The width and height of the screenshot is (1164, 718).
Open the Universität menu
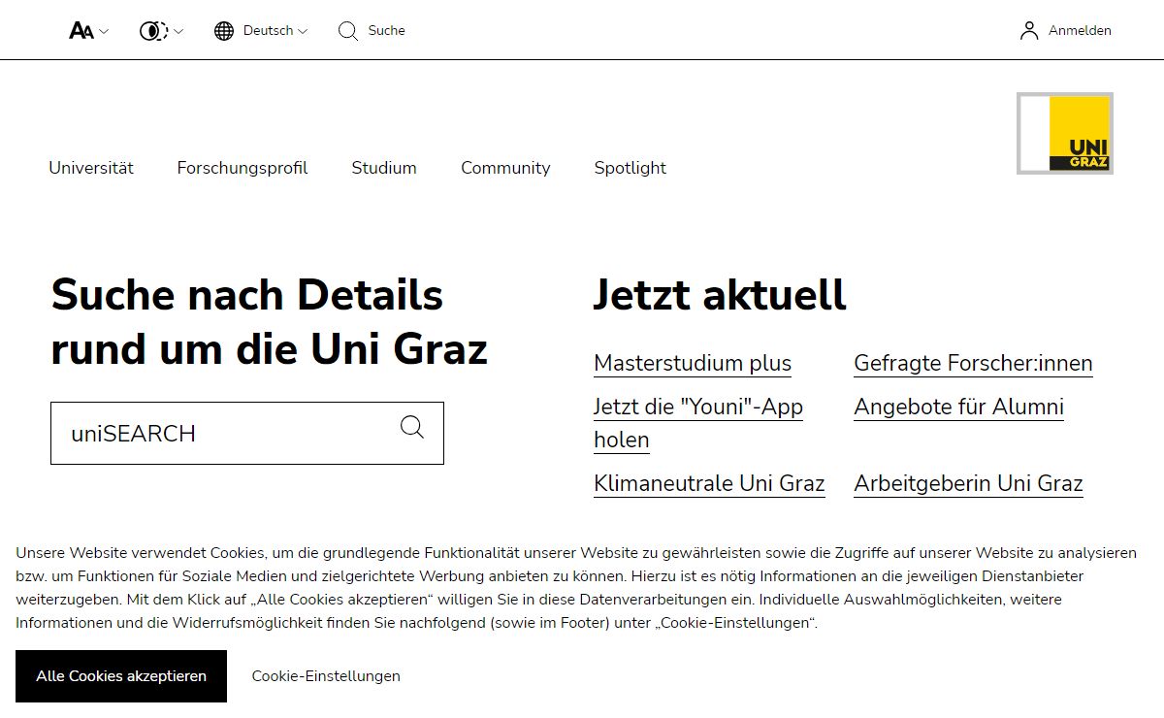coord(91,168)
